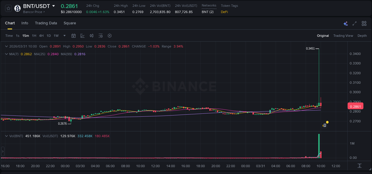Image resolution: width=372 pixels, height=174 pixels.
Task: Expand the chart to fullscreen
Action: [x=354, y=23]
